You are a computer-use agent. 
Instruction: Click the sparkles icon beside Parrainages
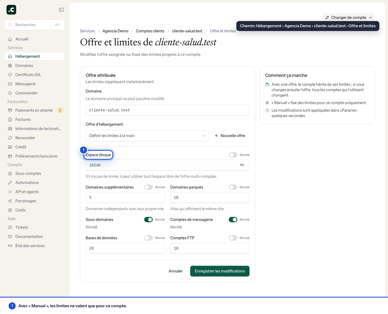tap(10, 201)
